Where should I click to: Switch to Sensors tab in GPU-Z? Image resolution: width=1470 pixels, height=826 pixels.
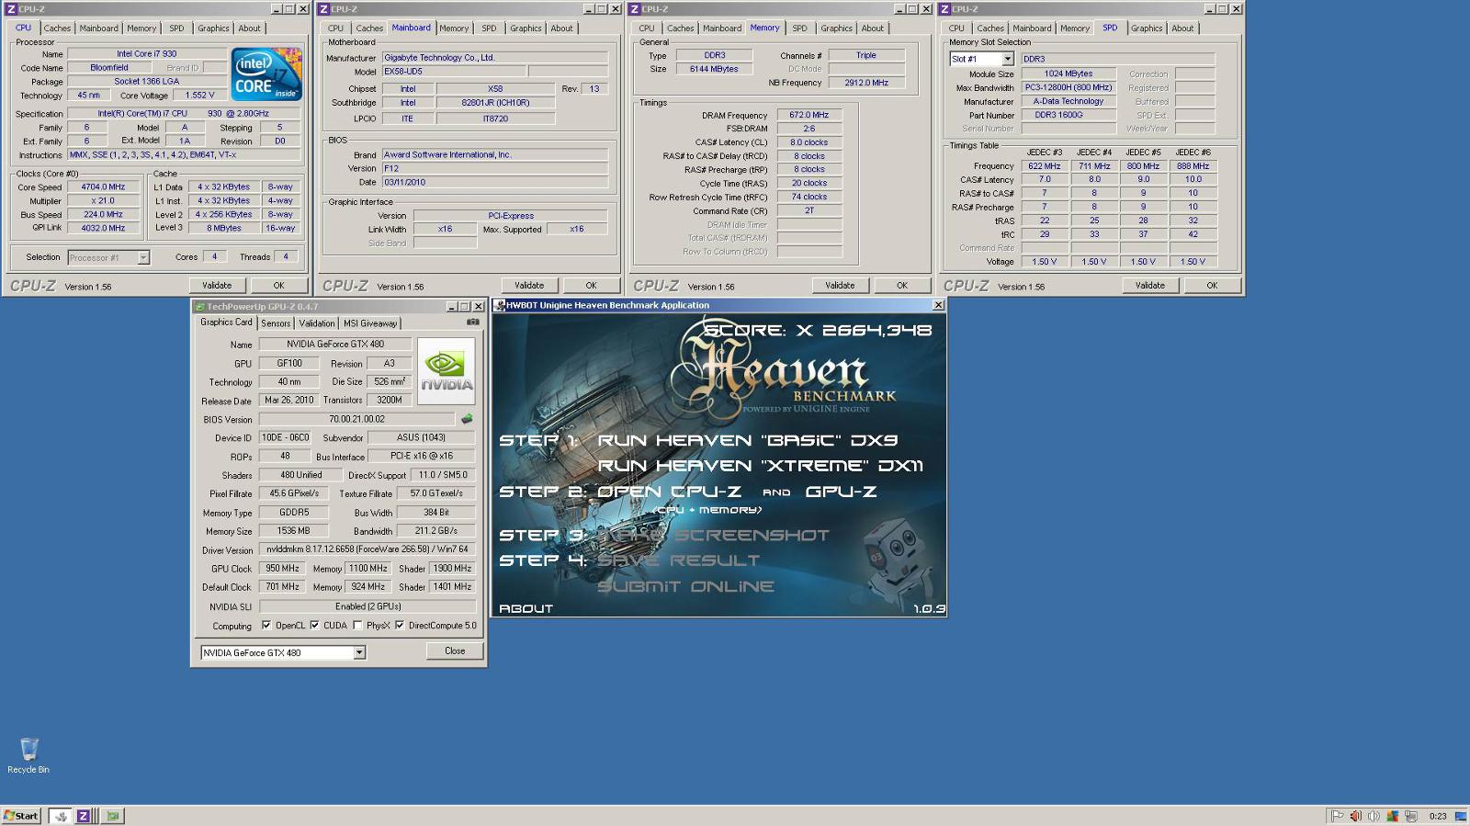coord(276,323)
